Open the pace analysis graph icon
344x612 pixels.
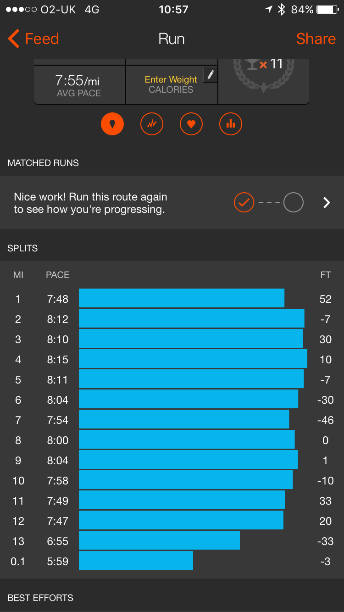(x=152, y=123)
